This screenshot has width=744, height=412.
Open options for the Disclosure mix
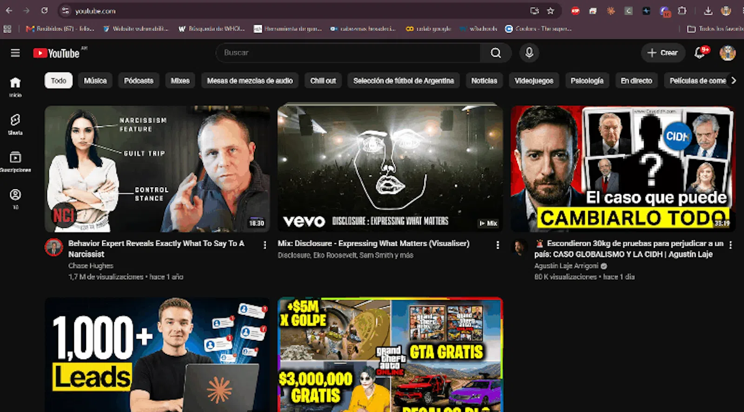(498, 245)
